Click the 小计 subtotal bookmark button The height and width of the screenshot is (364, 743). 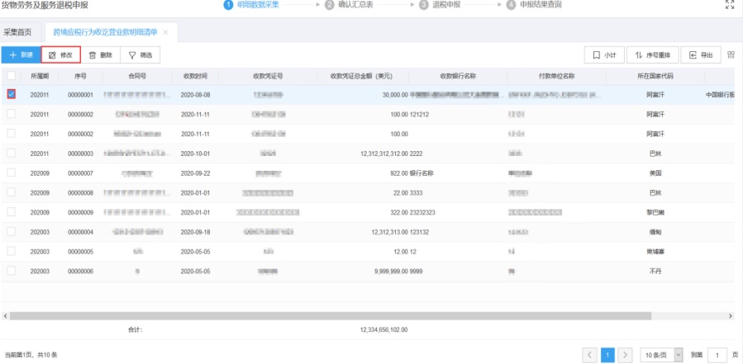click(604, 55)
